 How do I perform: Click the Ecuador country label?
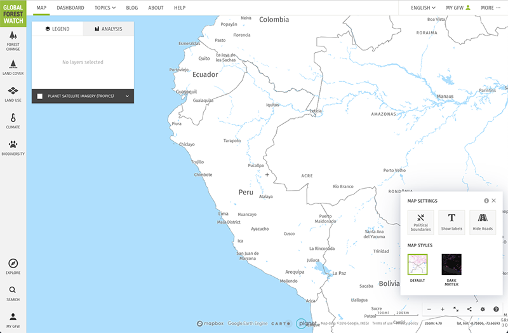click(205, 74)
